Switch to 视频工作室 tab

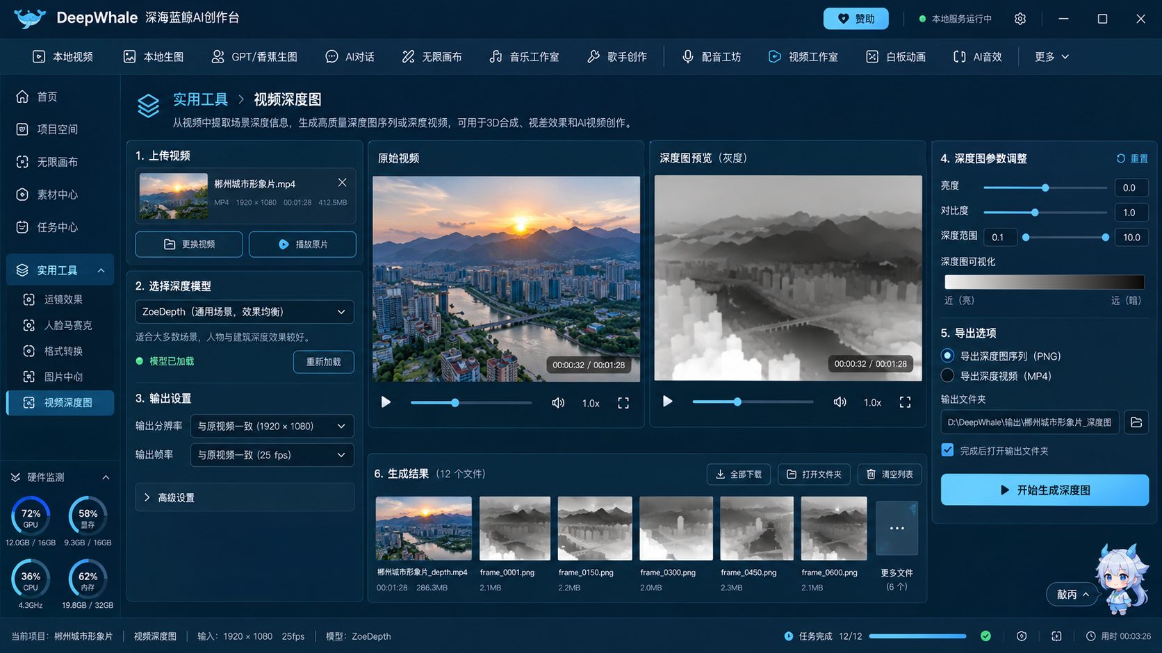coord(803,57)
